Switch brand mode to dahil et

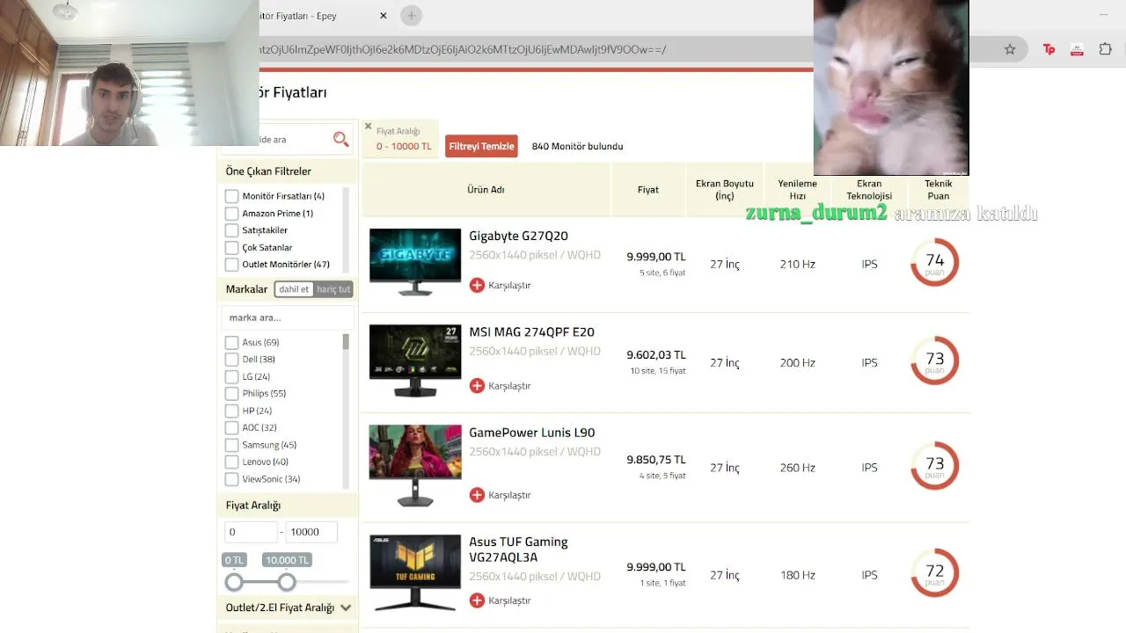click(x=294, y=289)
